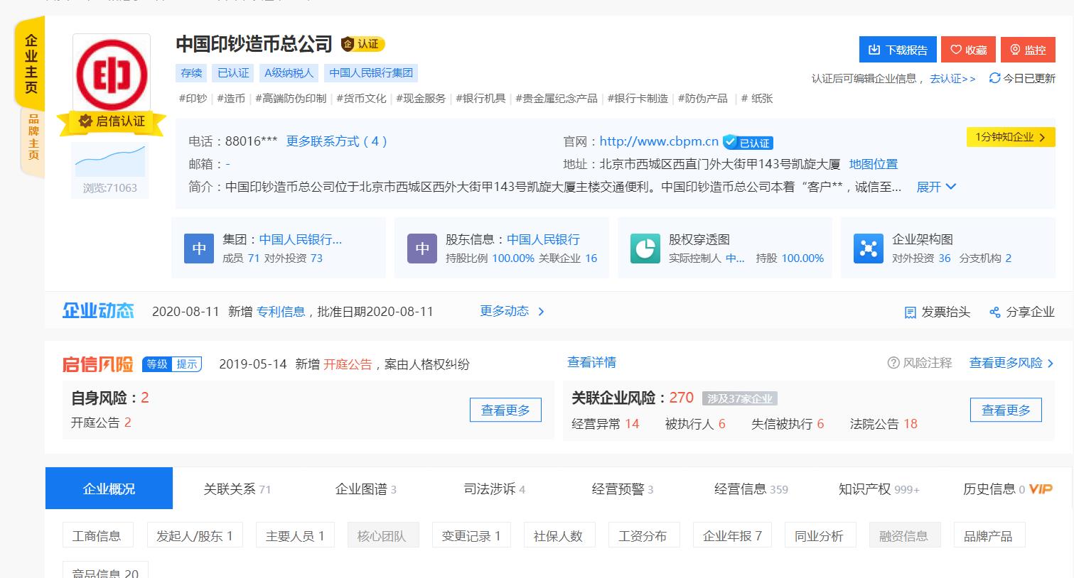Click the 开庭公告 red link in risk news
Image resolution: width=1074 pixels, height=578 pixels.
coord(348,364)
